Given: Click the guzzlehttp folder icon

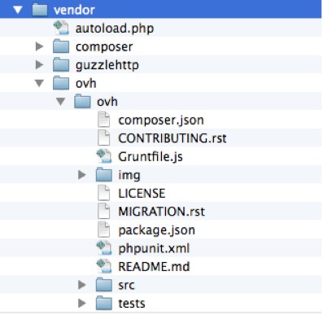Looking at the screenshot, I should (x=61, y=65).
